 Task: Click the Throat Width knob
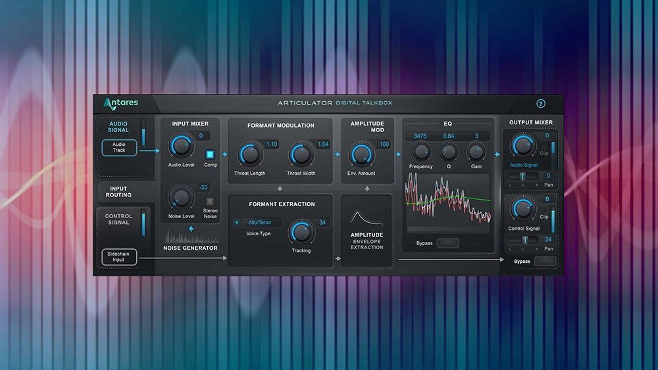click(301, 154)
